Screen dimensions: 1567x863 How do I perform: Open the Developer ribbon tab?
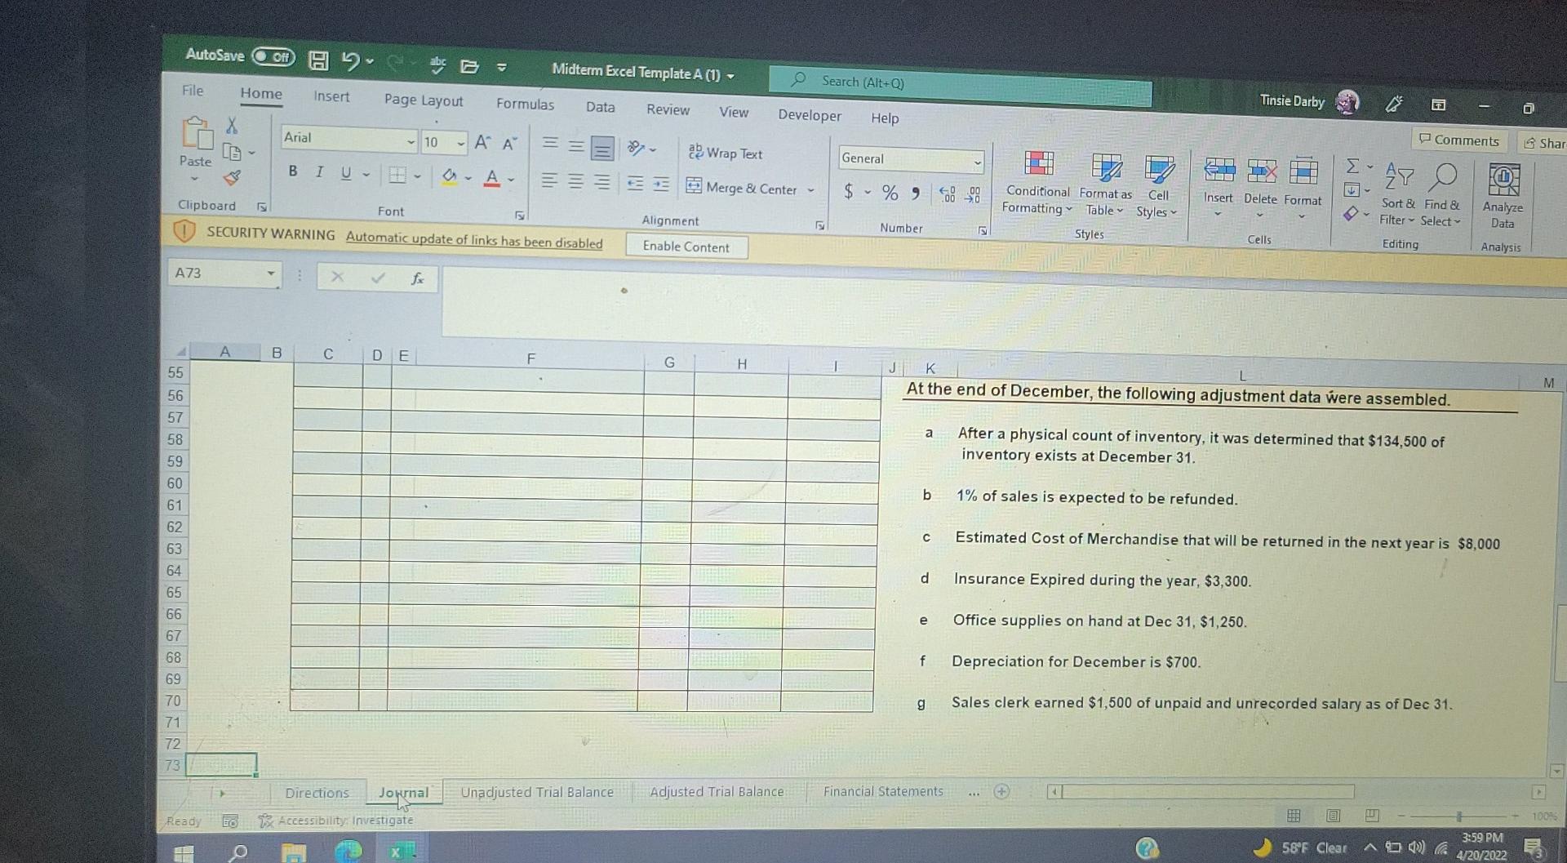809,115
